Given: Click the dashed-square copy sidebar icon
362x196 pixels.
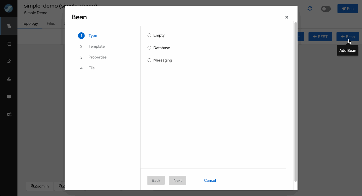Looking at the screenshot, I should click(x=9, y=44).
